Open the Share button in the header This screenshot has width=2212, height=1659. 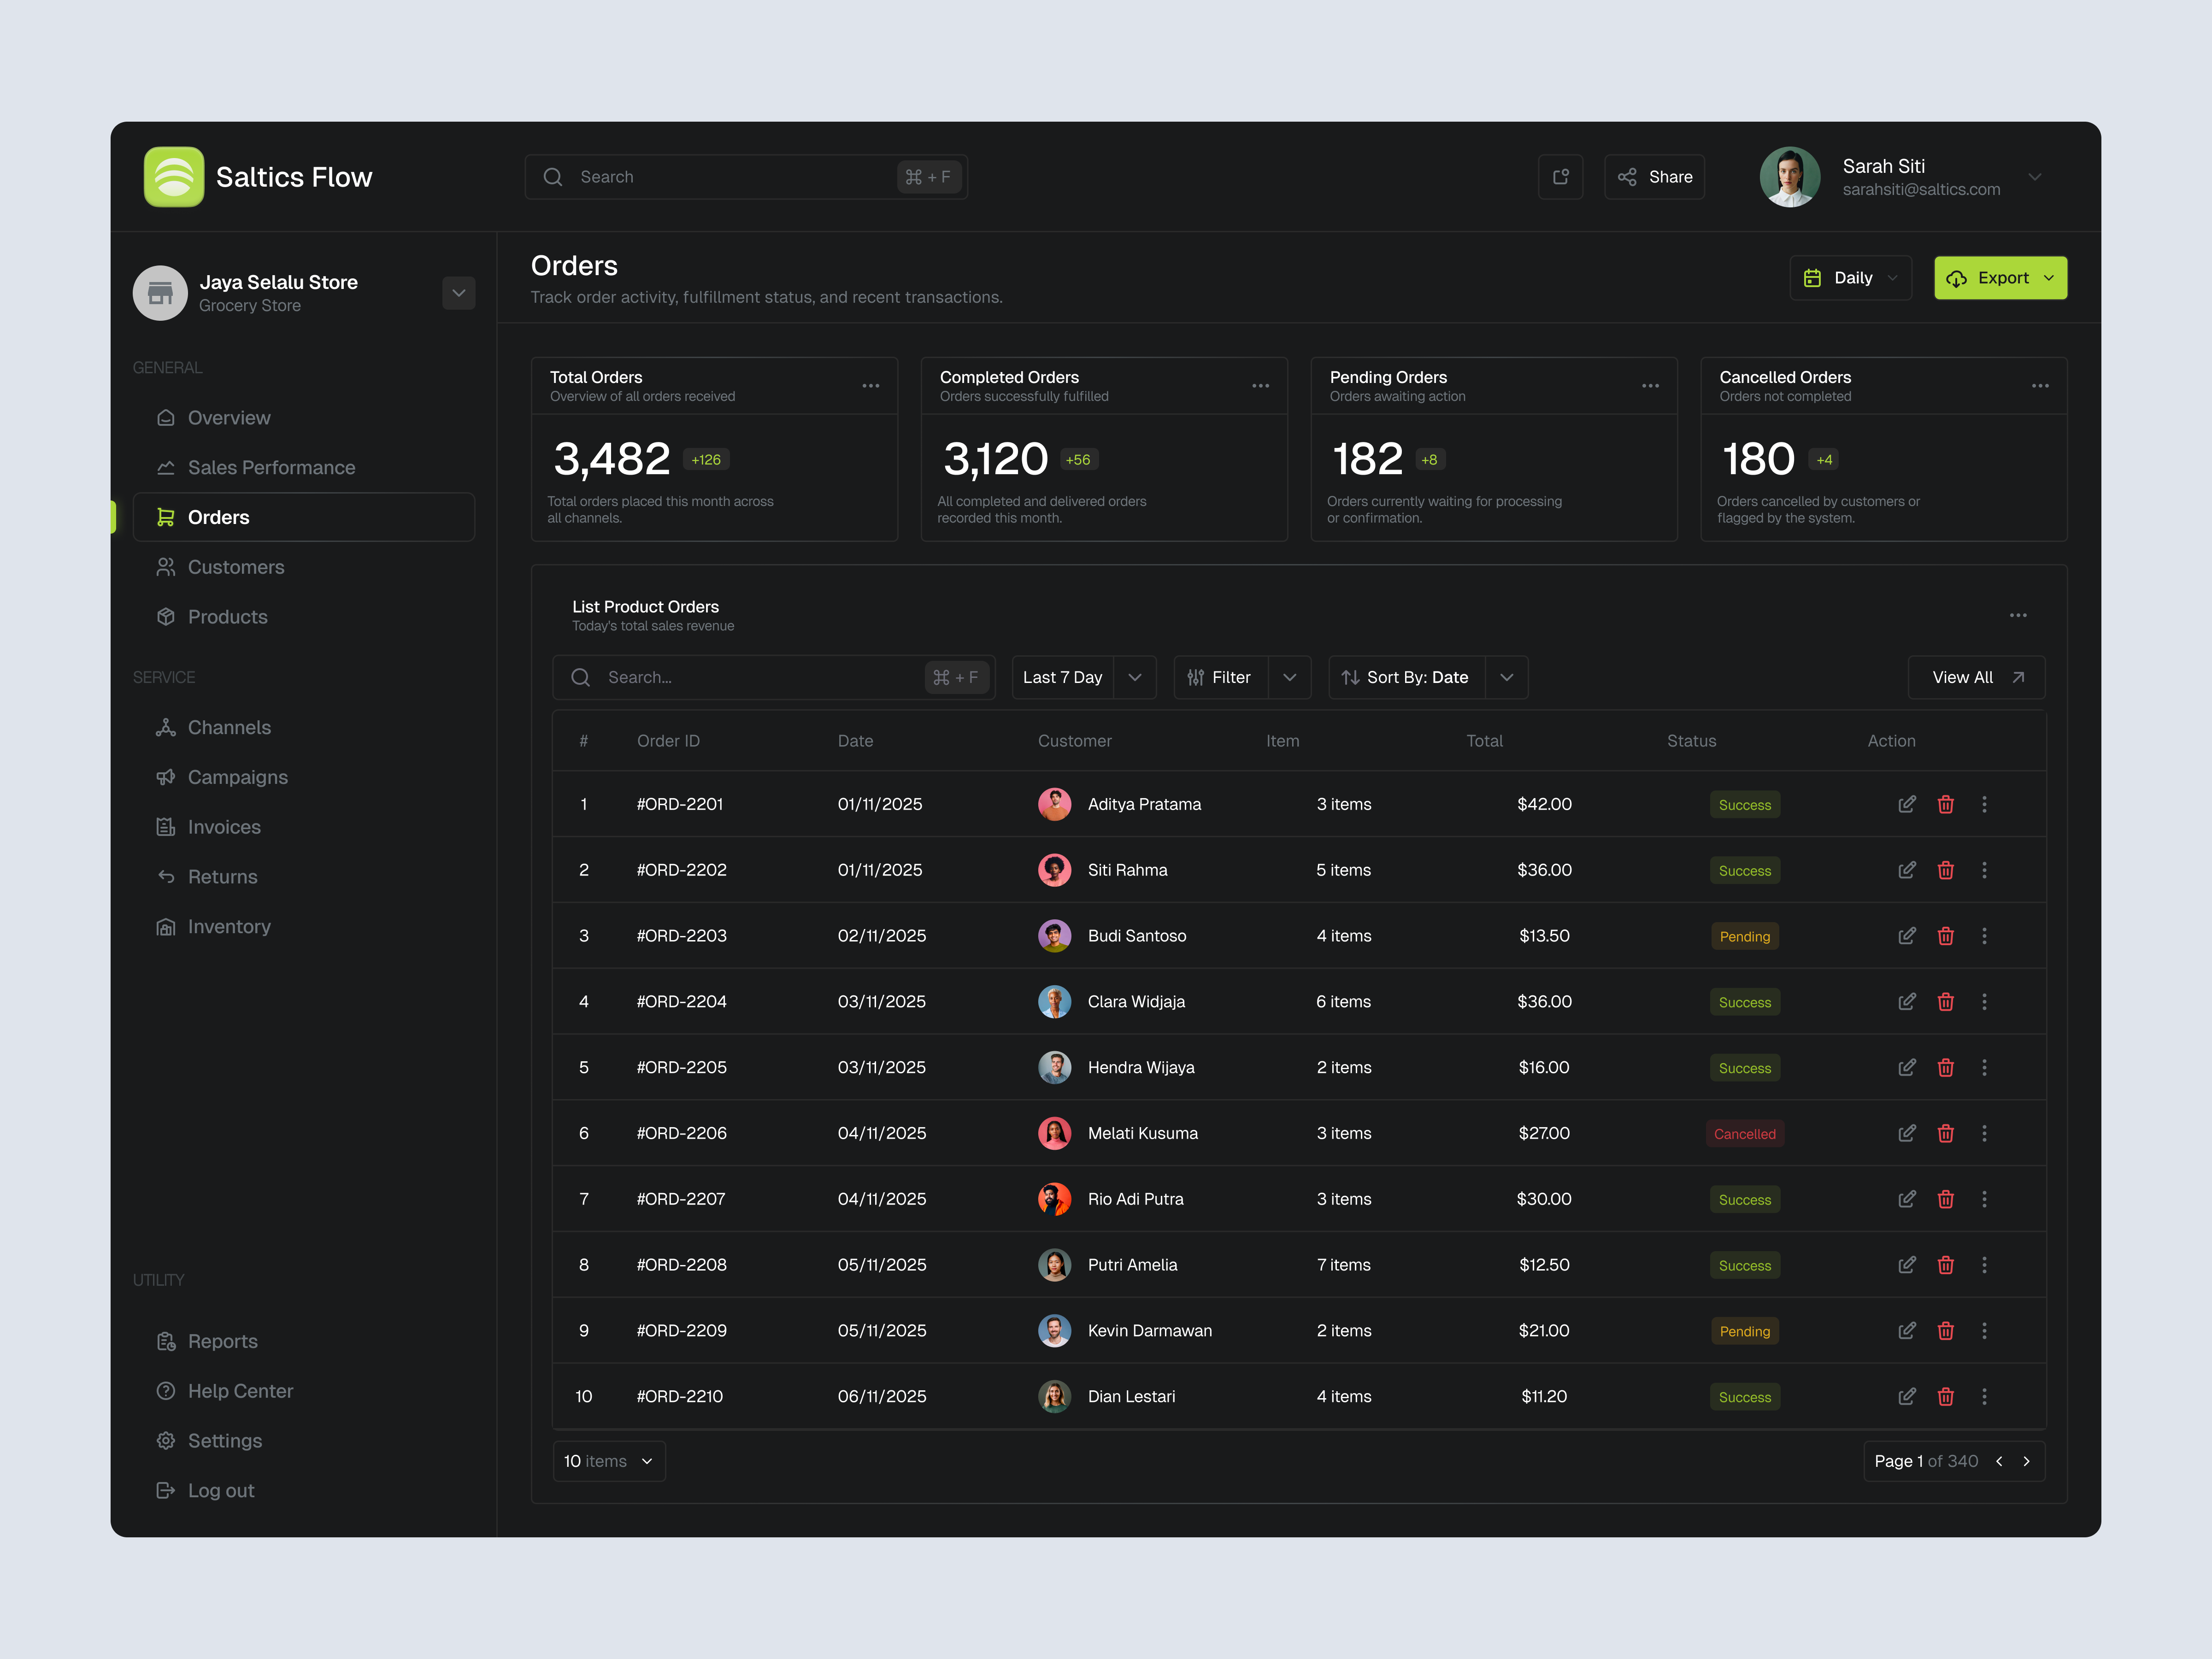[x=1654, y=176]
